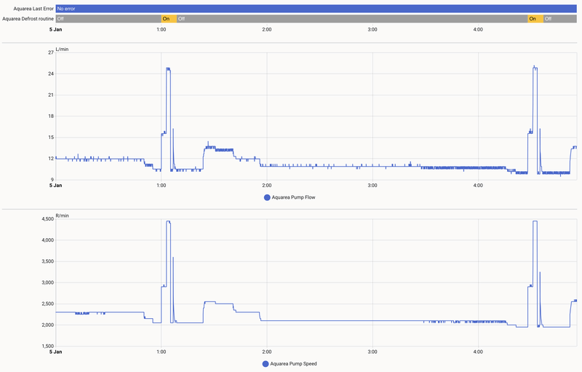Viewport: 582px width, 372px height.
Task: Click the Aquarea Pump Speed legend label
Action: 293,364
